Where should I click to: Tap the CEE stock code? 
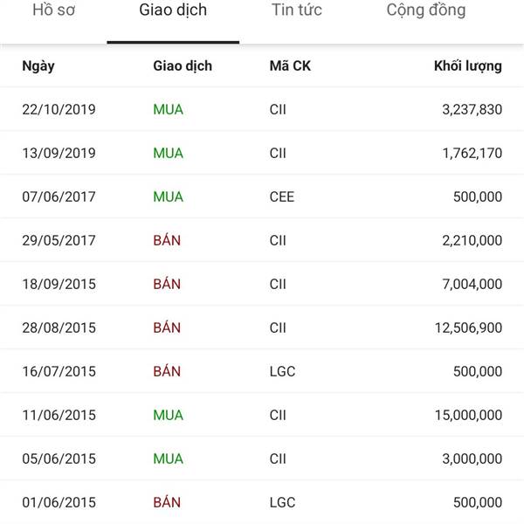282,196
